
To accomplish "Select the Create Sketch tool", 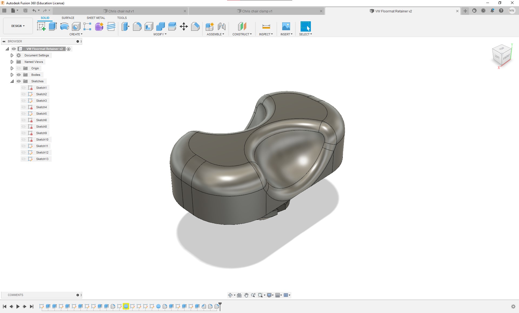I will 41,26.
